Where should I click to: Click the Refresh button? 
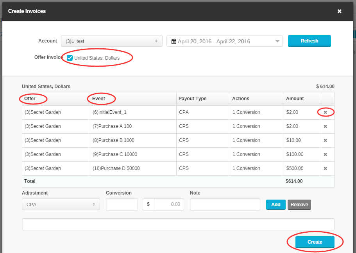[309, 41]
